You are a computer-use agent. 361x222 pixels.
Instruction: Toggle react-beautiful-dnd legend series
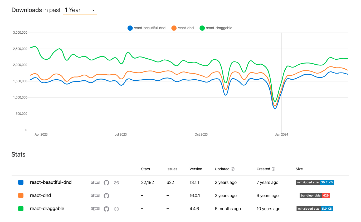point(147,28)
